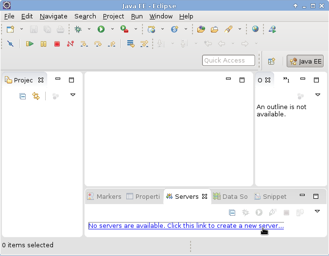
Task: Open the Servers view menu triangle
Action: [317, 211]
